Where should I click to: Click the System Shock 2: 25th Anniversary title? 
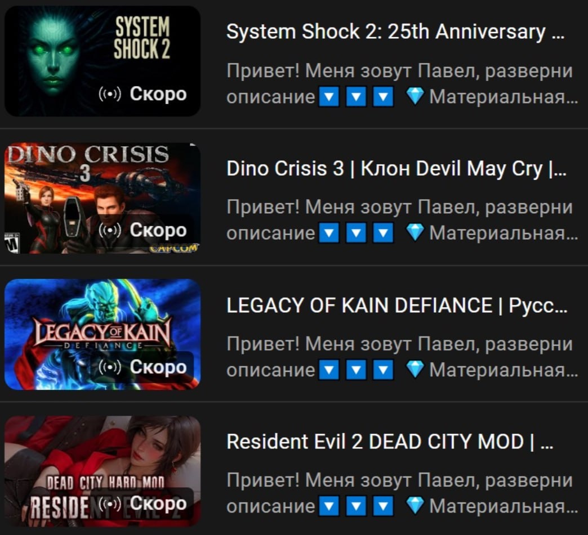(395, 32)
